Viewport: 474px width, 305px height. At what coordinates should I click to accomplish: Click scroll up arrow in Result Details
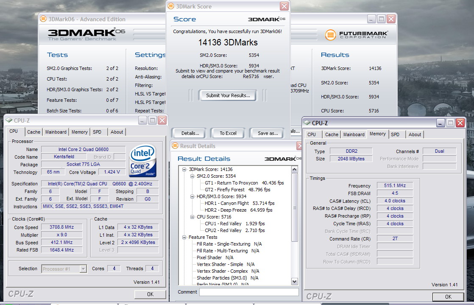coord(294,170)
